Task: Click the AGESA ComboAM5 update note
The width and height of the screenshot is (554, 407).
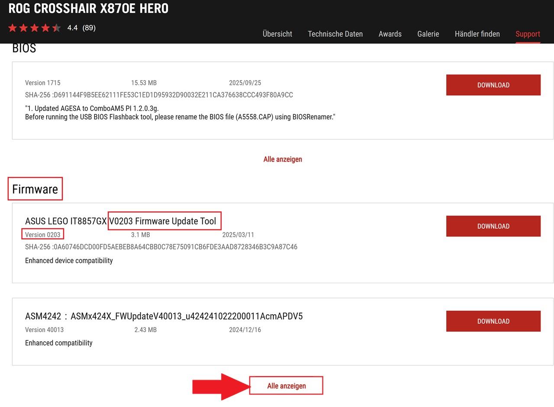Action: tap(92, 108)
